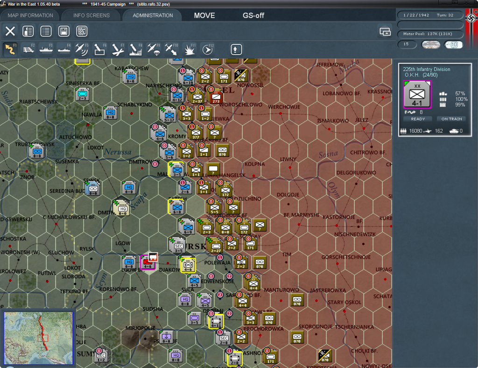
Task: Click the 4-1 unit counter in the side panel
Action: click(417, 94)
